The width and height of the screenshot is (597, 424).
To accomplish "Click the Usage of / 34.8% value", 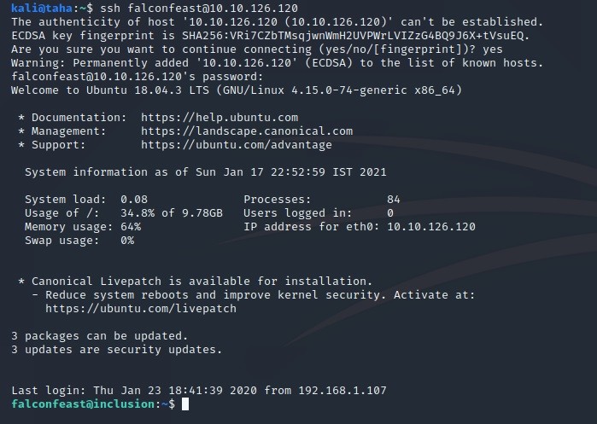I will pos(138,213).
